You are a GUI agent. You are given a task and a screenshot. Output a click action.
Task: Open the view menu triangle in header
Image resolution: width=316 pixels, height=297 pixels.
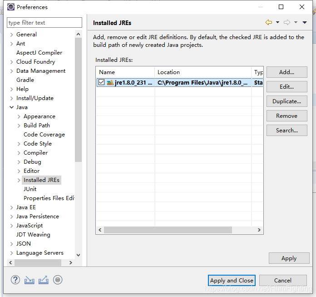pyautogui.click(x=305, y=22)
